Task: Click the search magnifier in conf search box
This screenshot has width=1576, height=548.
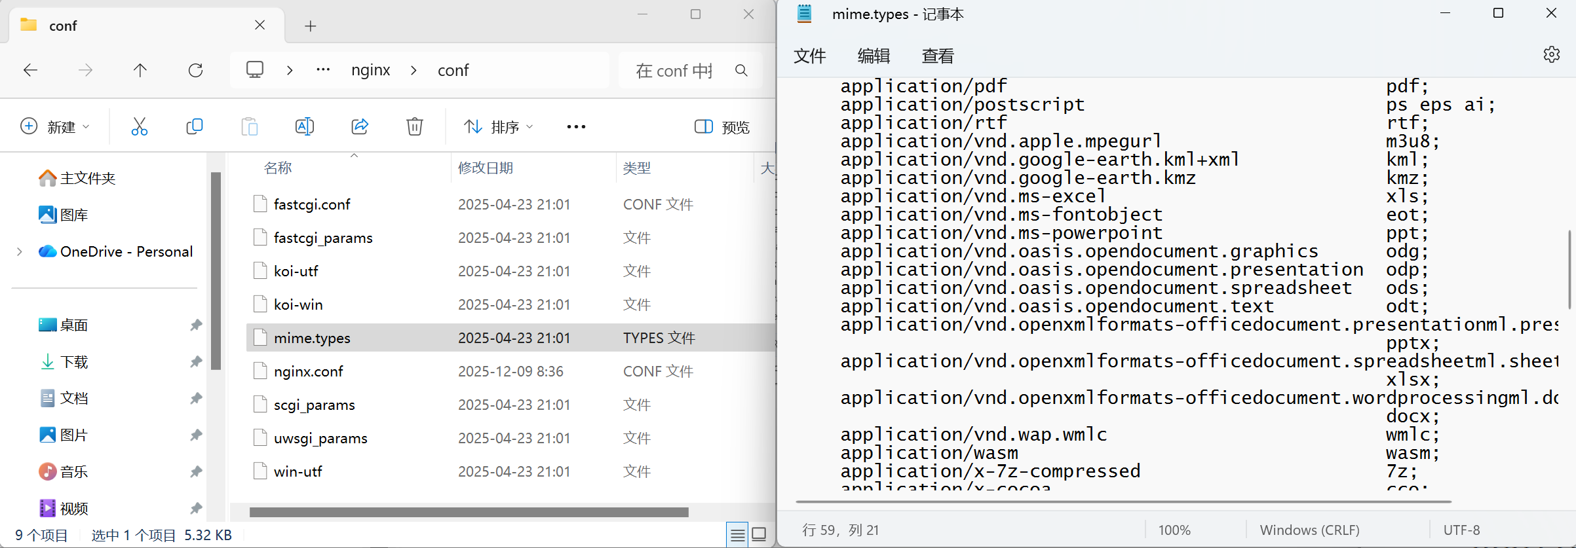Action: point(741,70)
